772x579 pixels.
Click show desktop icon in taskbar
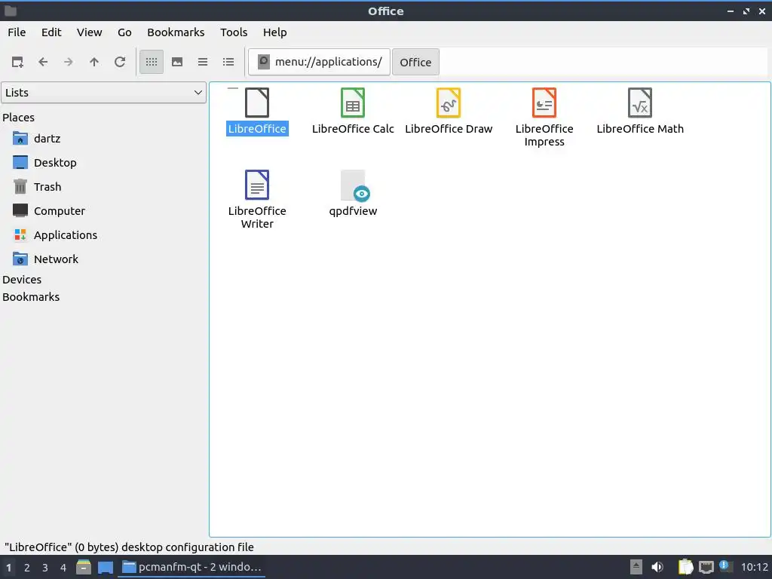[106, 567]
